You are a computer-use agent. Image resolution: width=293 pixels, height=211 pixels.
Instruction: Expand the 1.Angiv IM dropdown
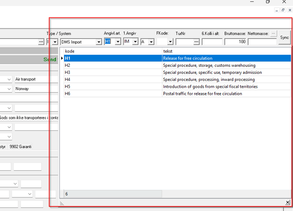click(135, 42)
